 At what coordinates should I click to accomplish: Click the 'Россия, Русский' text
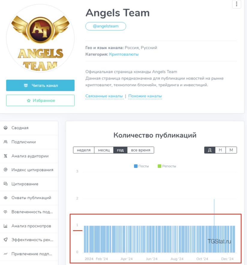141,48
